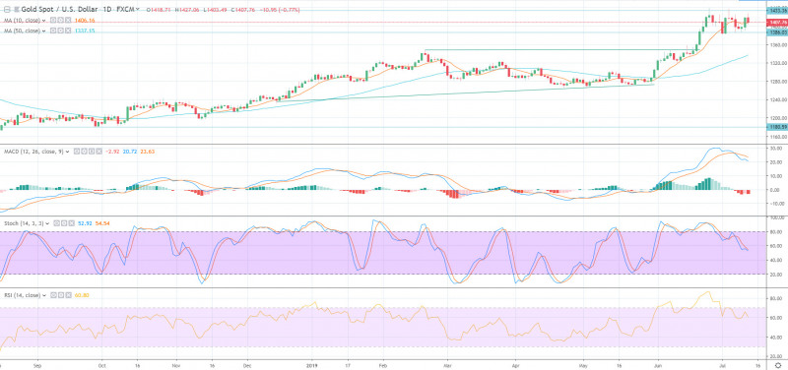The height and width of the screenshot is (370, 788).
Task: Hide the MA (50, close) indicator
Action: point(53,31)
